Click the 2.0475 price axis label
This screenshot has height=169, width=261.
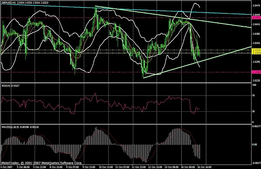point(256,5)
